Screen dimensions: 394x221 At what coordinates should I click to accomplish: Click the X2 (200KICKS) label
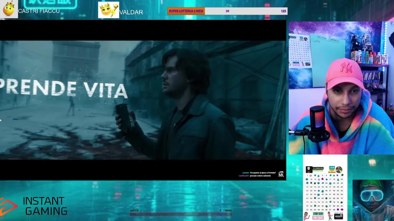coord(318,168)
